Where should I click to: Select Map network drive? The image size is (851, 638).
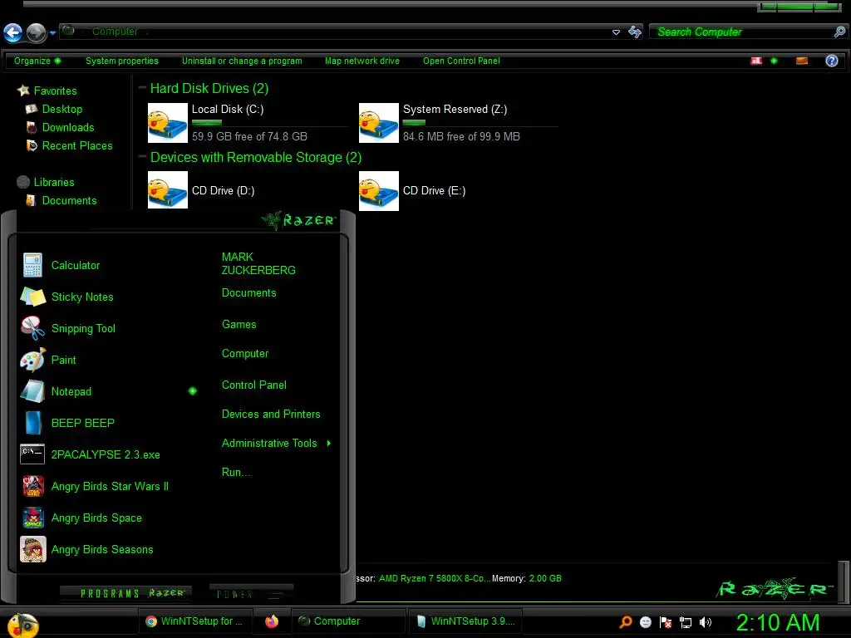tap(362, 61)
